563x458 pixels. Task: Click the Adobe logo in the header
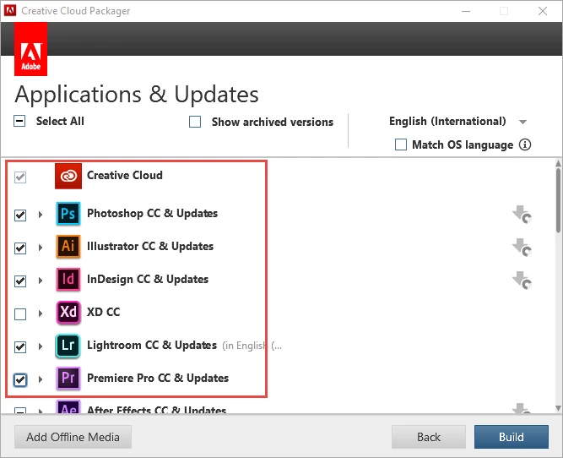click(x=31, y=49)
